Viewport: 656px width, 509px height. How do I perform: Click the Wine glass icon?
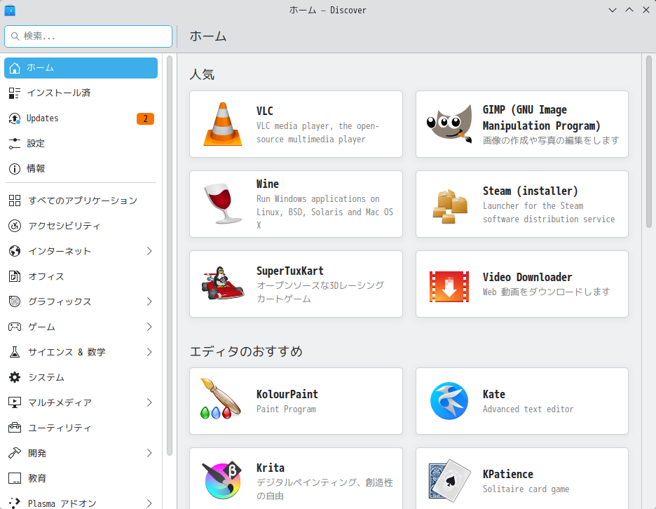coord(223,204)
